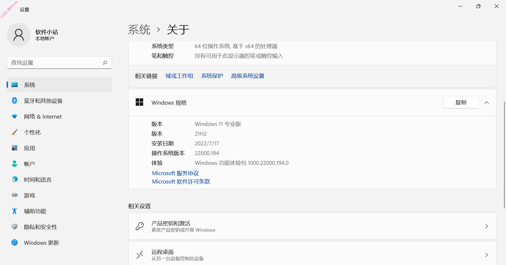
Task: Open the 系统保护 link
Action: tap(212, 76)
